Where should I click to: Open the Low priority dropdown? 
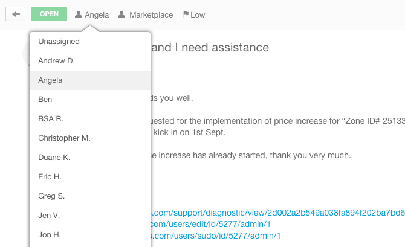click(193, 14)
